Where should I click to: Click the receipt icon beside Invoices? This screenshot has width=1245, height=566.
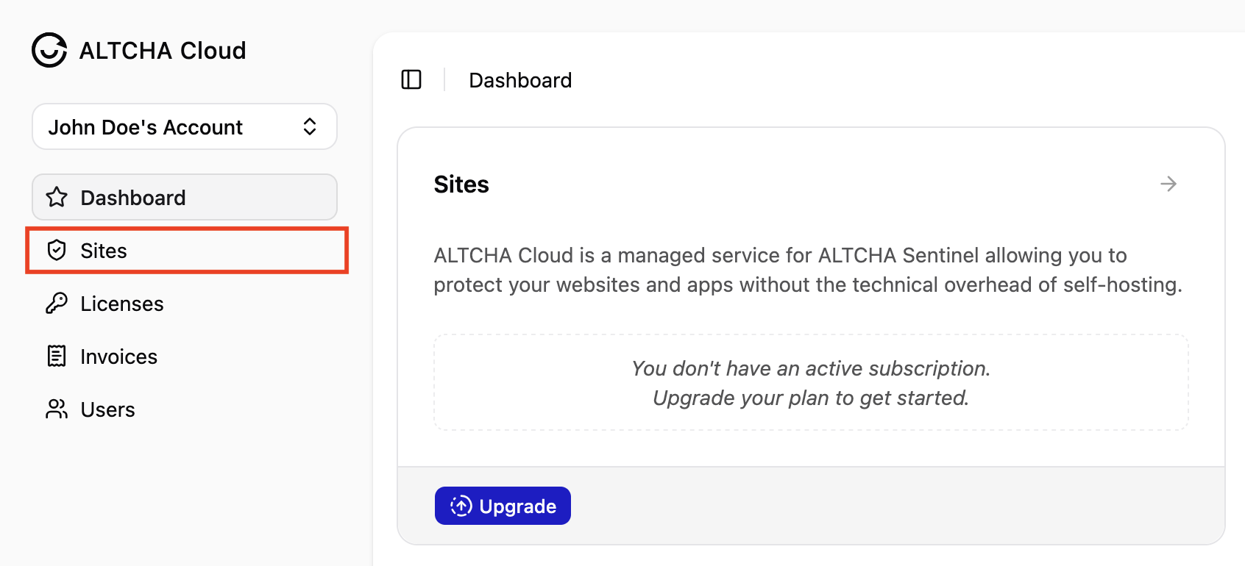(57, 357)
